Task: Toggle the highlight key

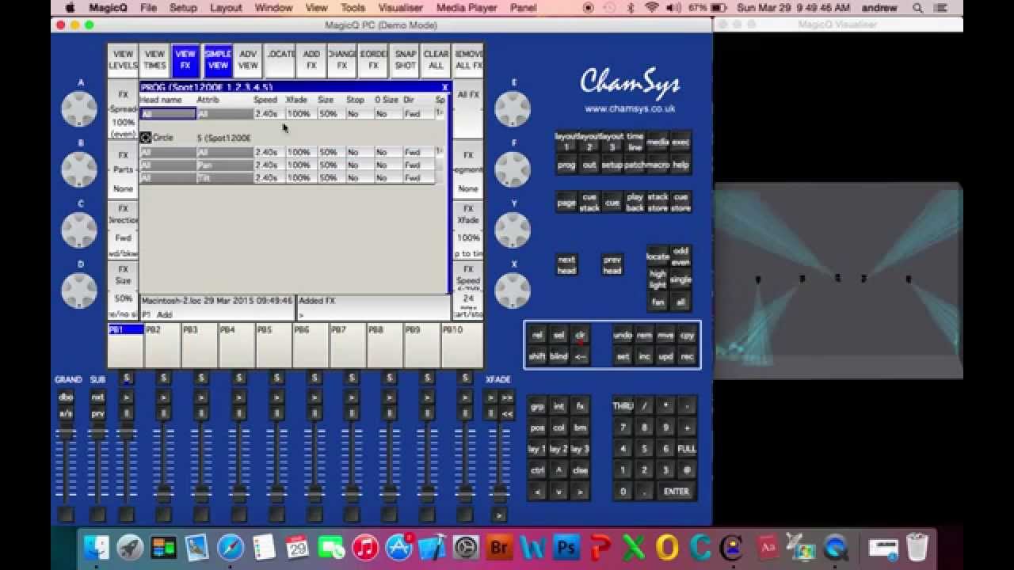Action: coord(658,279)
